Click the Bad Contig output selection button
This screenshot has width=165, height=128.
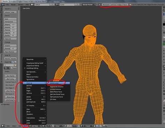[10, 79]
